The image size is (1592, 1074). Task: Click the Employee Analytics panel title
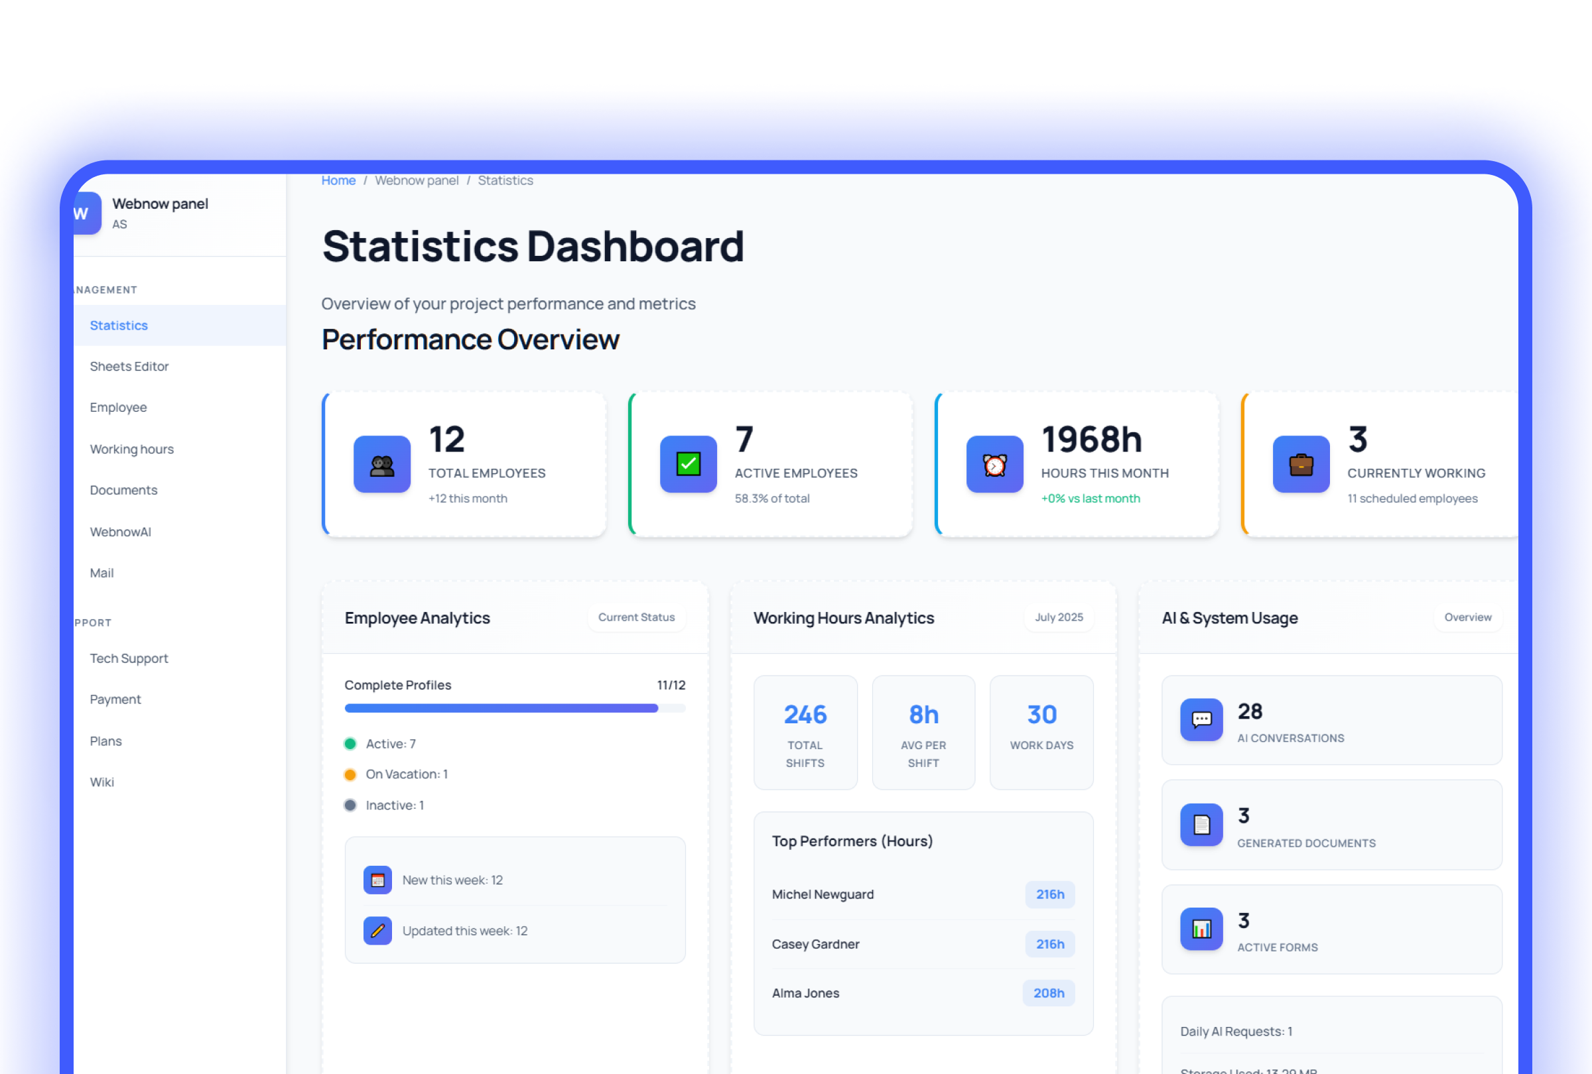coord(417,618)
